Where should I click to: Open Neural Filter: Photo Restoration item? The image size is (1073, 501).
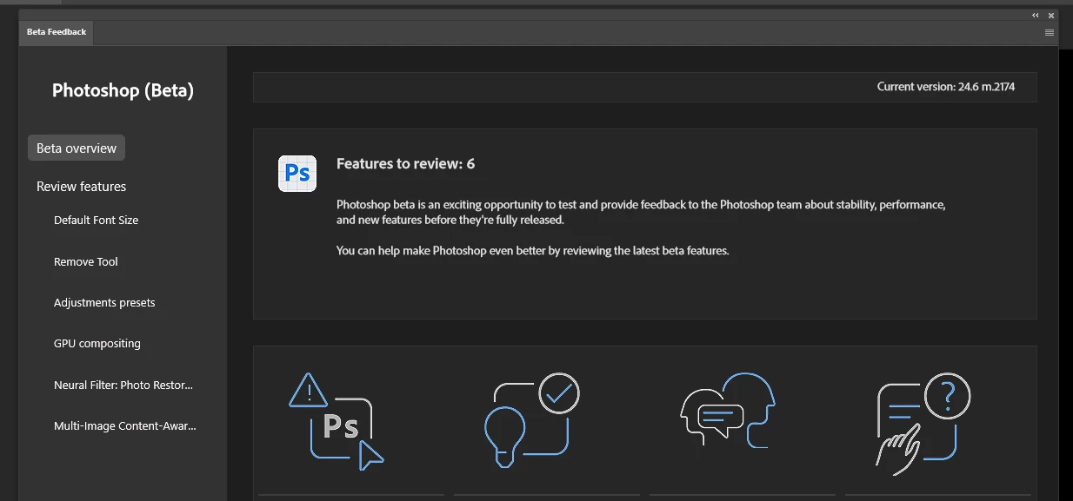tap(123, 385)
